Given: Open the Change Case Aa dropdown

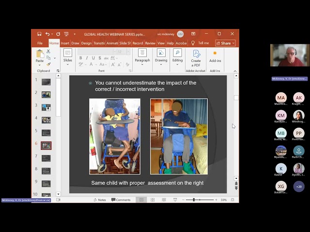Looking at the screenshot, I should point(103,64).
